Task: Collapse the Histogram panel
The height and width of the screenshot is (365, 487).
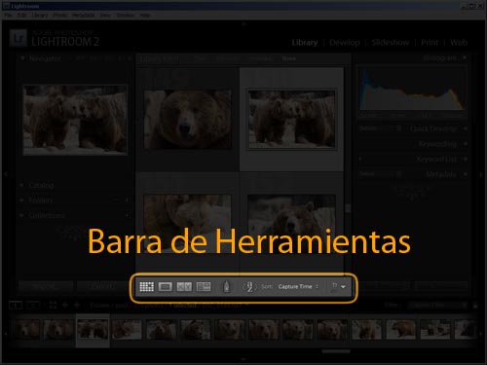Action: coord(465,58)
